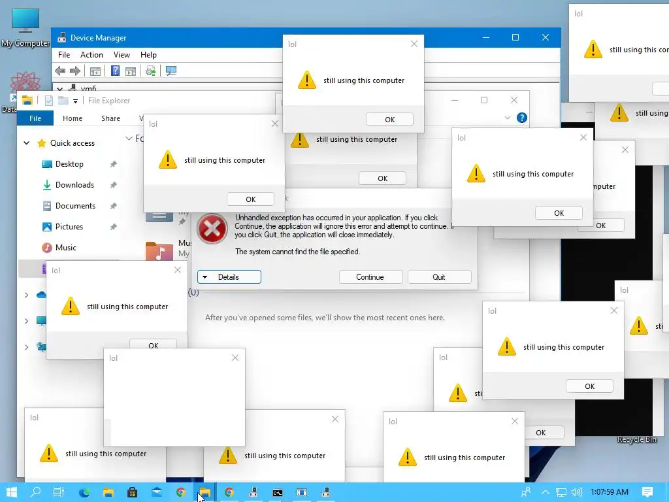Image resolution: width=669 pixels, height=502 pixels.
Task: Click the pin icon beside Documents
Action: [114, 206]
